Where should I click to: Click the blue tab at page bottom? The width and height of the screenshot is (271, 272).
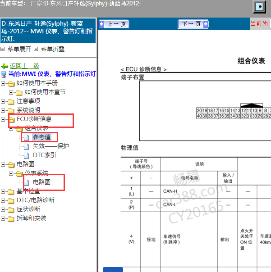click(113, 270)
